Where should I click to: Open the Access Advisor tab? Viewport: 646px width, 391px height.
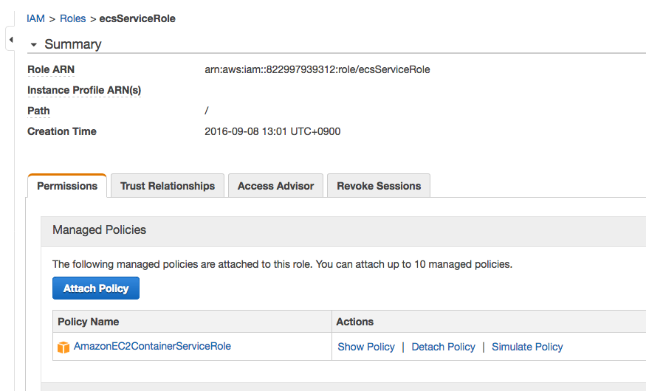(x=275, y=186)
